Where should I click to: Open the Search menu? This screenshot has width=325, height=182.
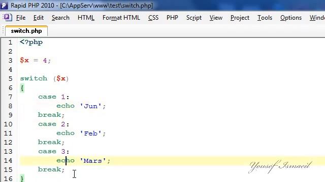point(60,18)
